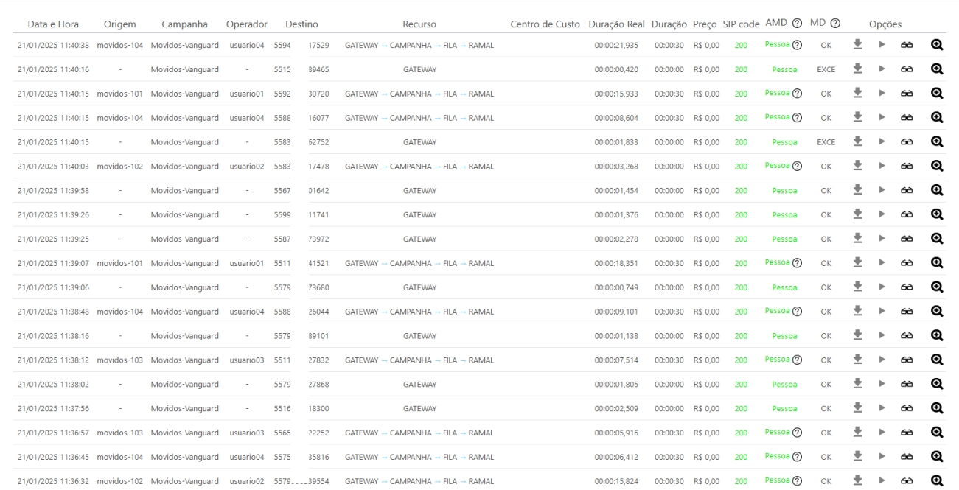Click help icon beside AMD column header
The width and height of the screenshot is (959, 490).
point(797,24)
